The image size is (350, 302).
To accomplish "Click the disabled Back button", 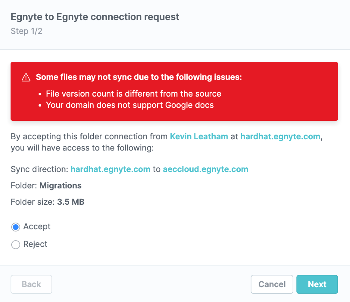I will click(x=31, y=284).
